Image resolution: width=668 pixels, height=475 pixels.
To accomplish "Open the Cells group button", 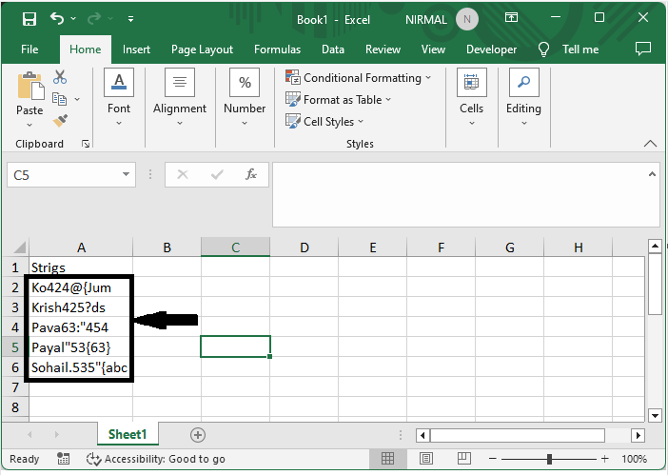I will (x=471, y=97).
